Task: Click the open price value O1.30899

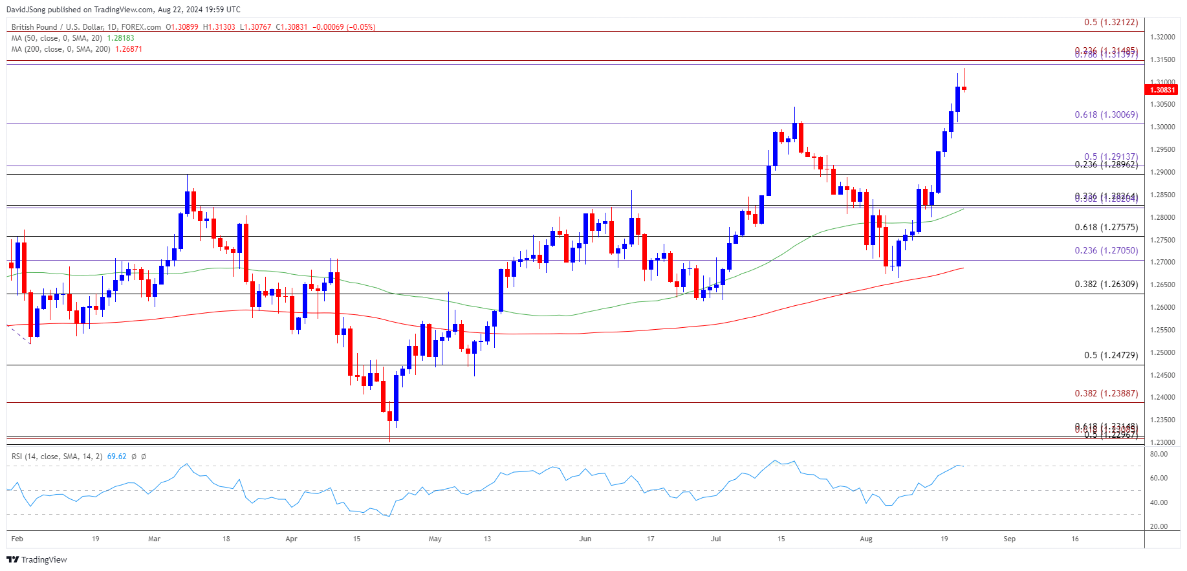Action: (182, 27)
